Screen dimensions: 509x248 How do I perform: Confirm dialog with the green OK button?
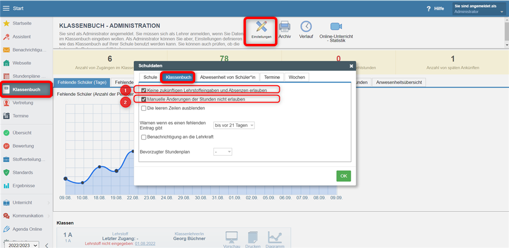point(343,176)
